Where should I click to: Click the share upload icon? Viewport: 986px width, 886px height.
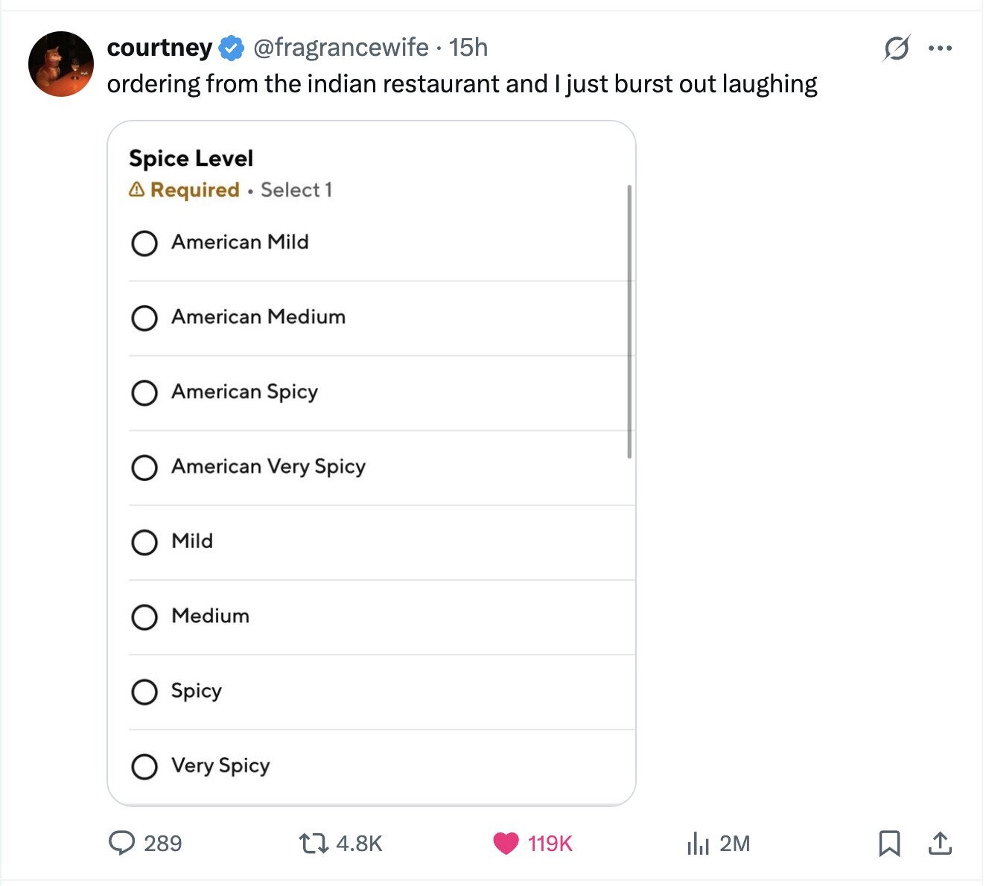(940, 843)
